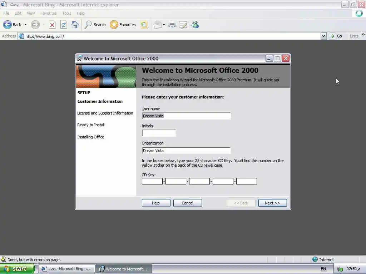Click the Internet Explorer title bar icon
This screenshot has height=274, width=366.
pyautogui.click(x=4, y=4)
